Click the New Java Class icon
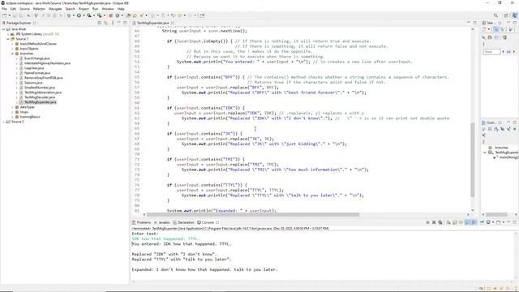This screenshot has width=519, height=292. click(x=117, y=15)
